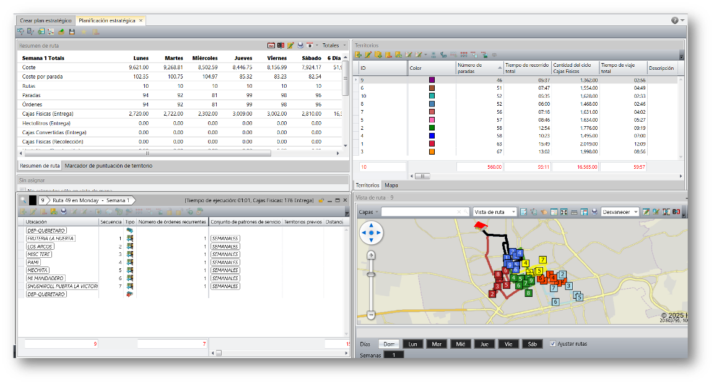Image resolution: width=714 pixels, height=384 pixels.
Task: Click the hand pan tool in map toolbar
Action: point(543,212)
